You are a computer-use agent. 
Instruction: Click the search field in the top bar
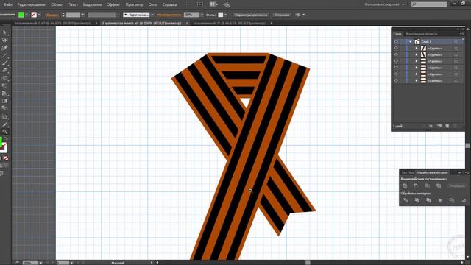(x=429, y=4)
